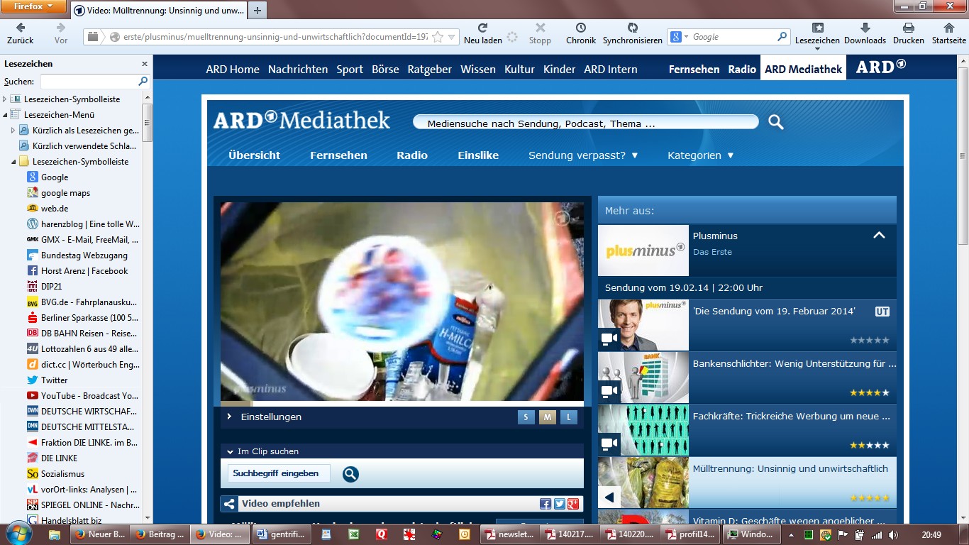Viewport: 969px width, 545px height.
Task: Collapse the Plusminus panel chevron
Action: point(878,236)
